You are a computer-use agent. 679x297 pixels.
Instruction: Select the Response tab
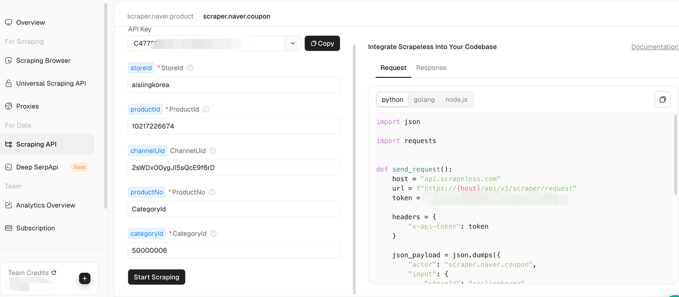click(431, 68)
